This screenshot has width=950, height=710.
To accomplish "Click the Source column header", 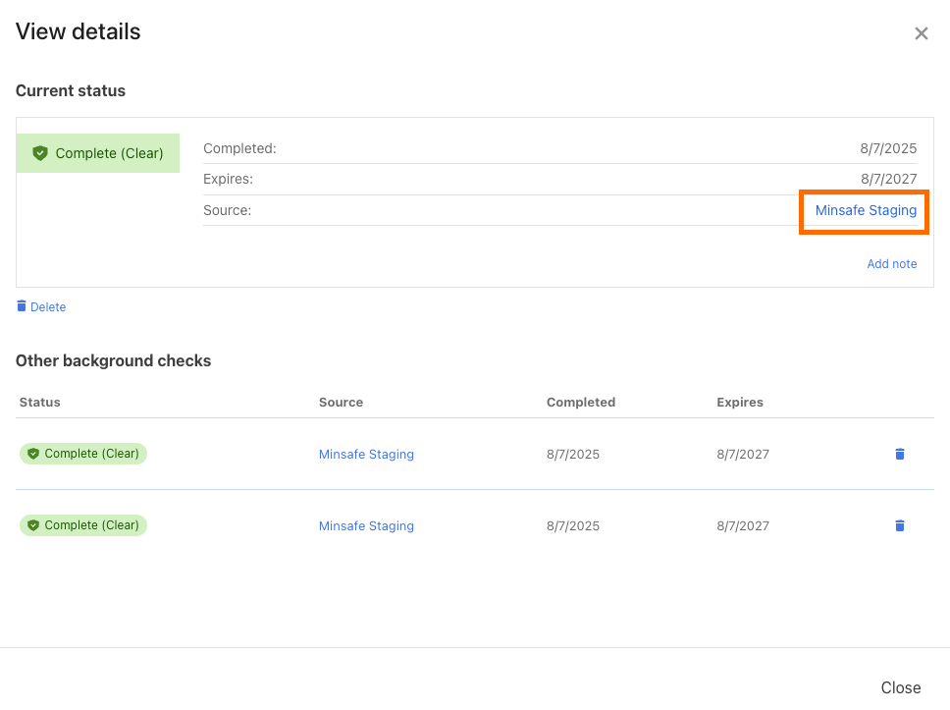I will click(x=341, y=402).
